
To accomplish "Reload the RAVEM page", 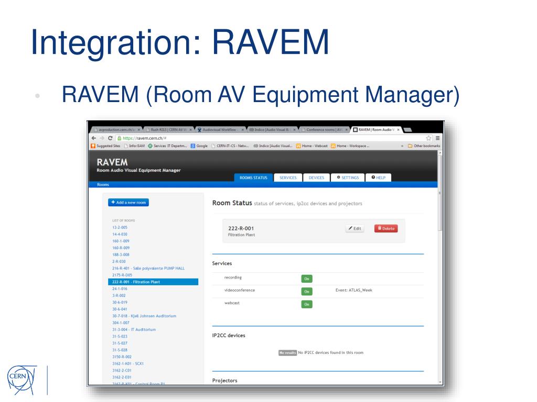I will click(x=110, y=138).
